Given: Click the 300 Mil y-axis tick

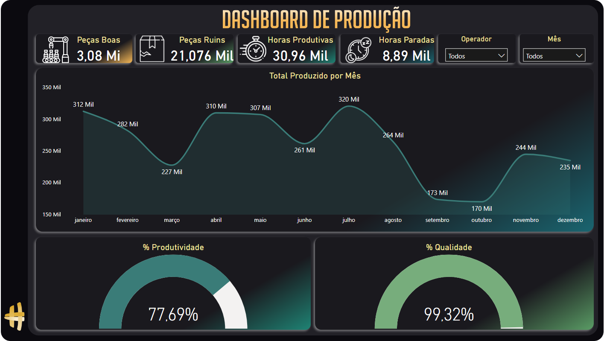Looking at the screenshot, I should click(x=52, y=119).
